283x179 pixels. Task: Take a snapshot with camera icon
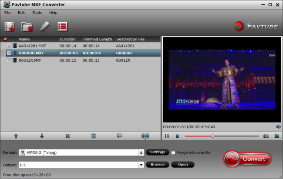[266, 136]
